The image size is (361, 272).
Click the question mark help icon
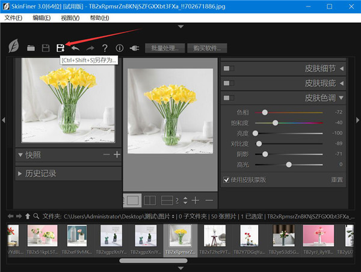105,48
